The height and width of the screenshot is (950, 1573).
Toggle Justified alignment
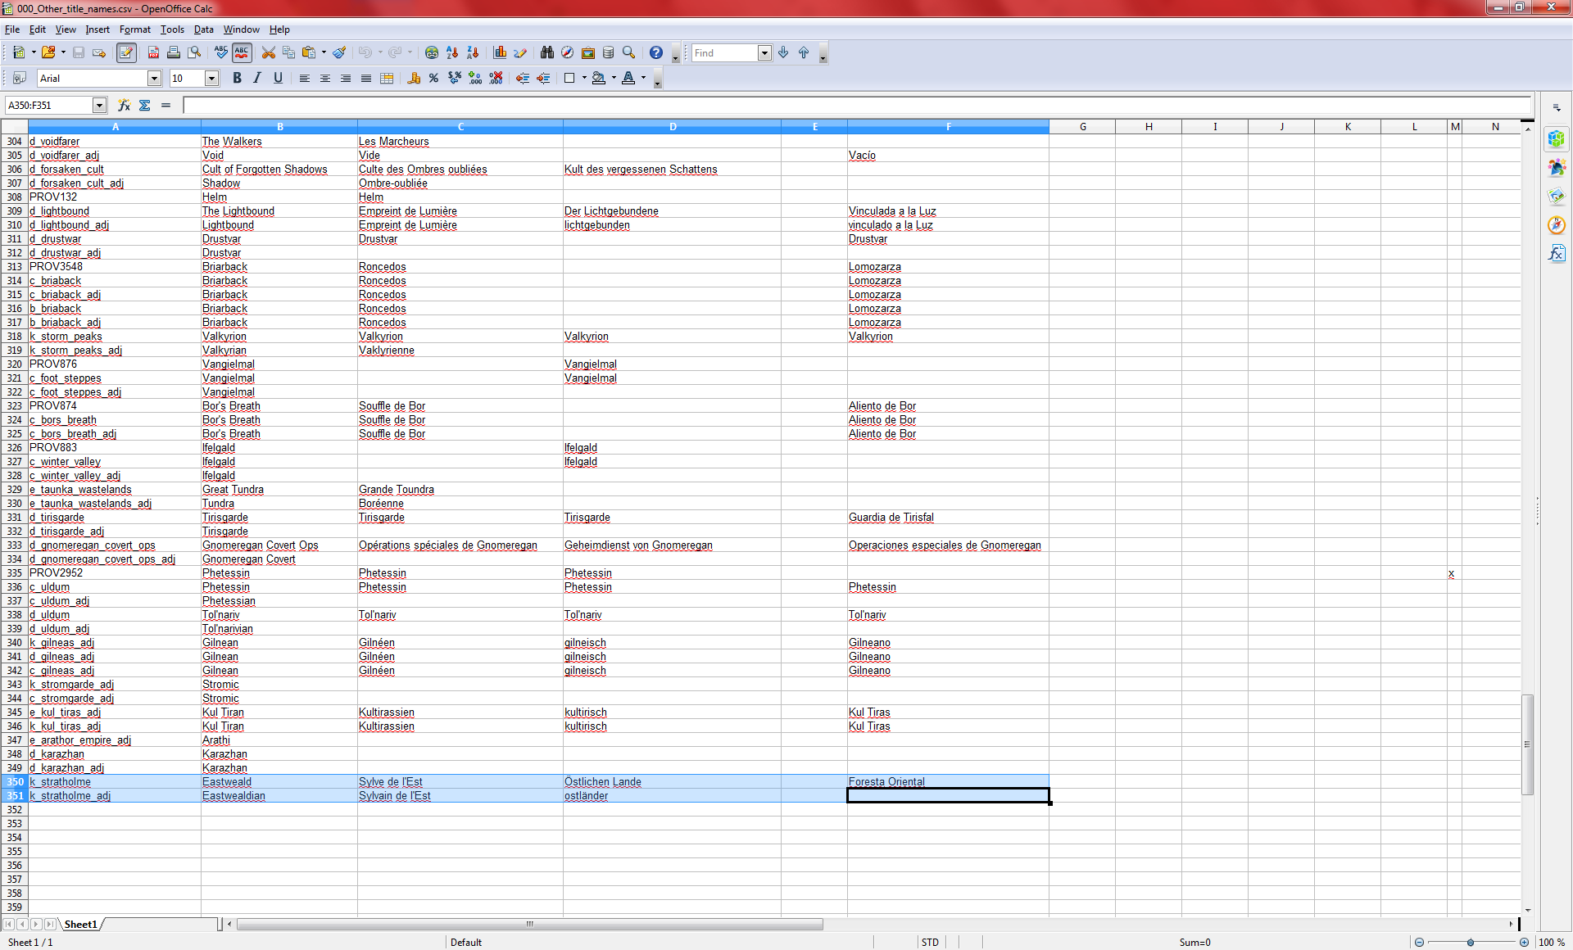click(366, 78)
